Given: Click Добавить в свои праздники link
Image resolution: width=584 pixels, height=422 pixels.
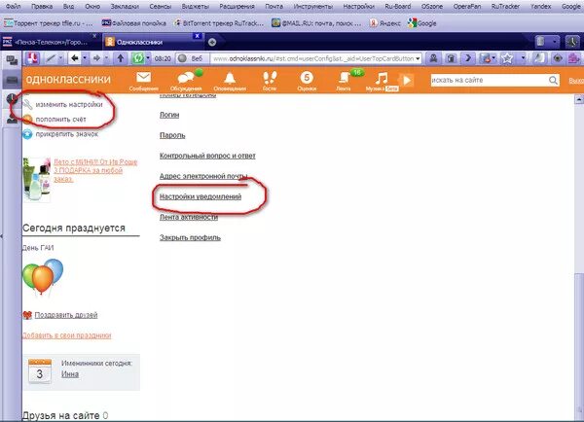Looking at the screenshot, I should pos(66,335).
